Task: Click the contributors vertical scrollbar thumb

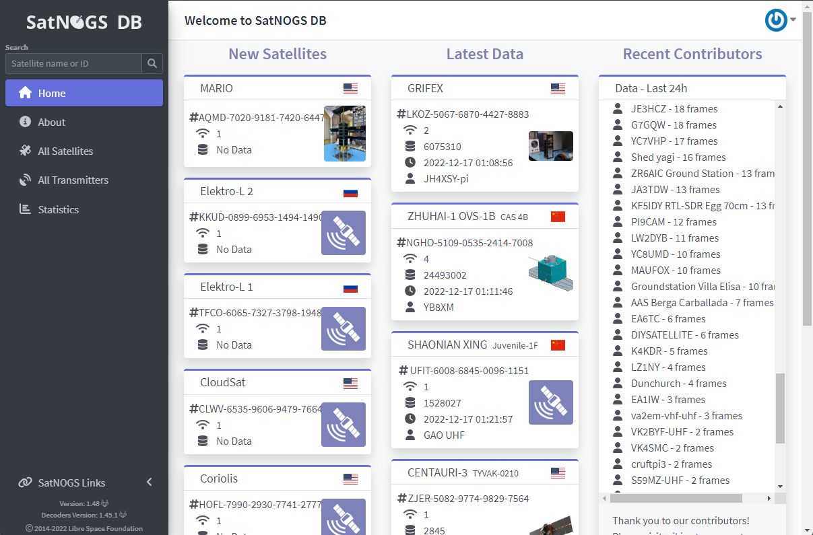Action: (780, 408)
